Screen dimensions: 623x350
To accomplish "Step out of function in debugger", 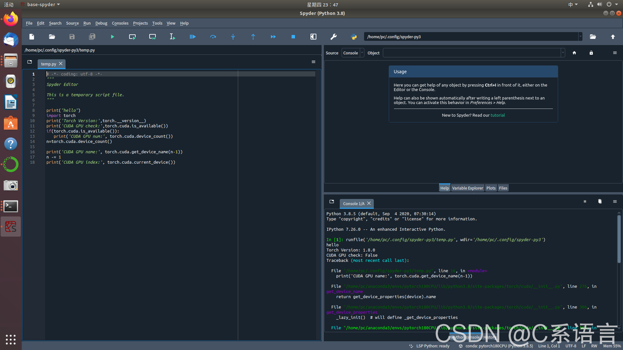I will [253, 37].
